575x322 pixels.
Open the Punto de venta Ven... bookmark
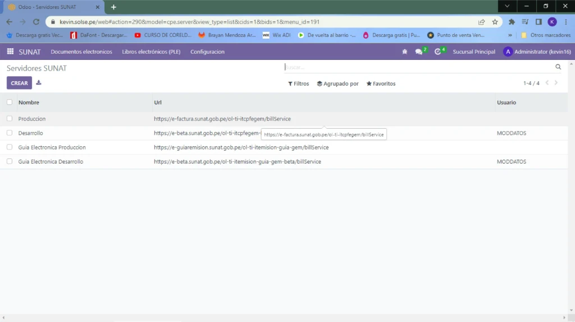[456, 35]
